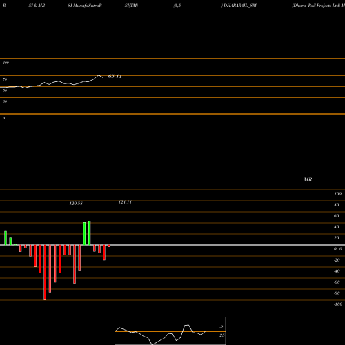The image size is (345, 345).
Task: Click the RSI axis label 70
Action: point(5,79)
